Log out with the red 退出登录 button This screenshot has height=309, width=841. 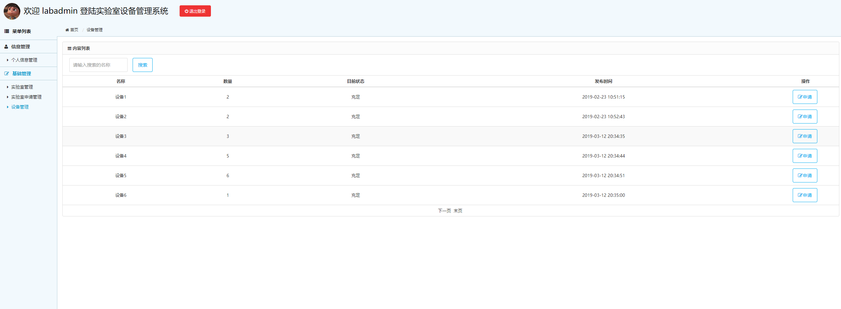[195, 11]
